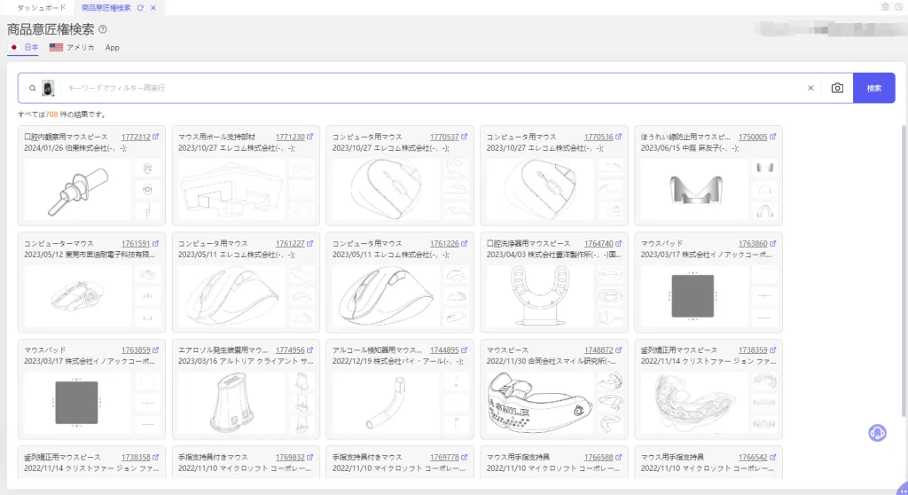Open external link icon for 1761591

(156, 243)
